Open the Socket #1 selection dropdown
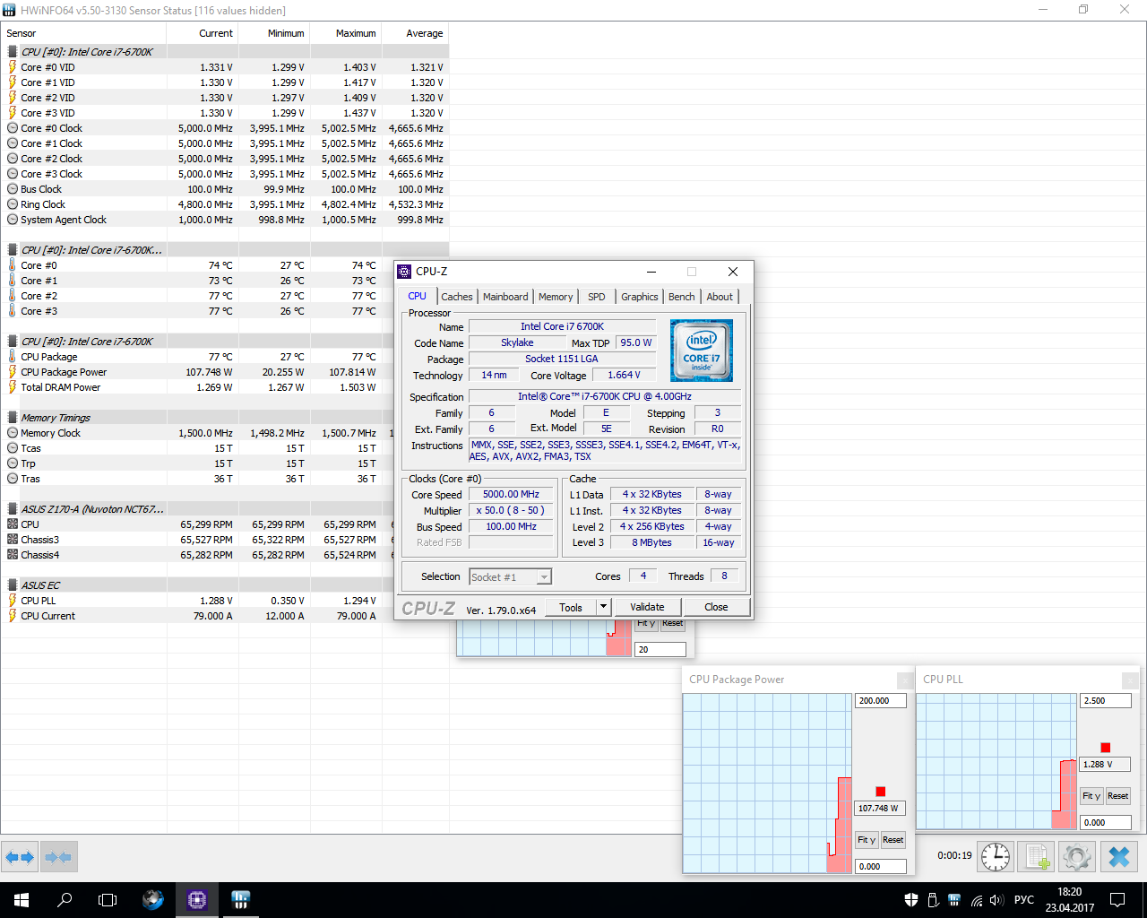 (x=510, y=576)
